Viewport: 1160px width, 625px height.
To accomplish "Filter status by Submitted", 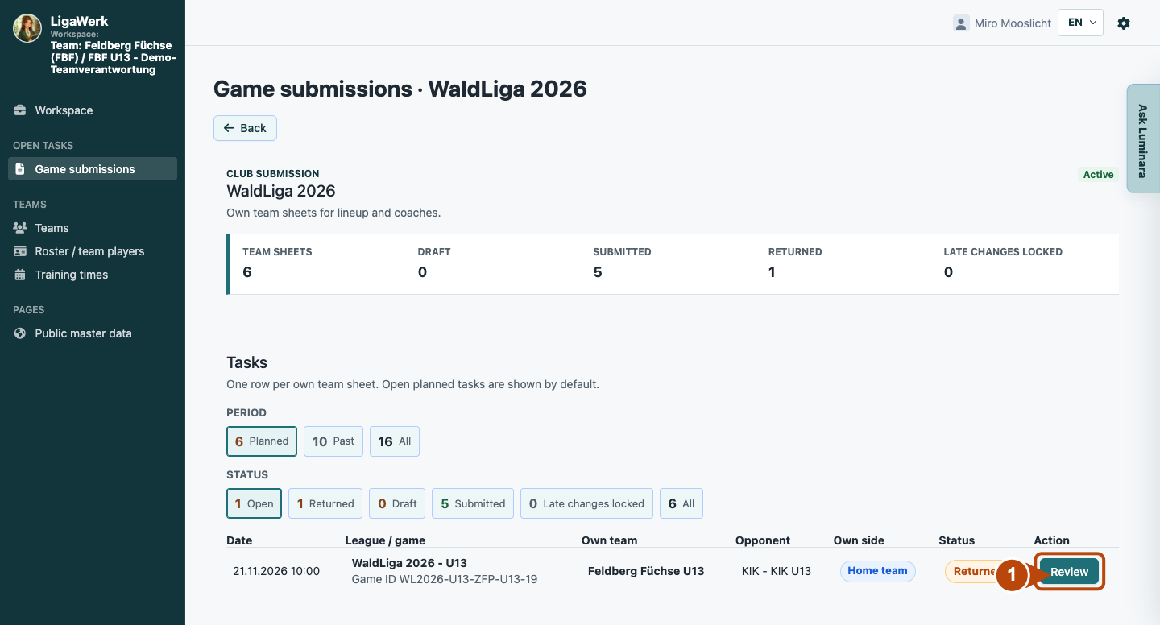I will pyautogui.click(x=473, y=503).
